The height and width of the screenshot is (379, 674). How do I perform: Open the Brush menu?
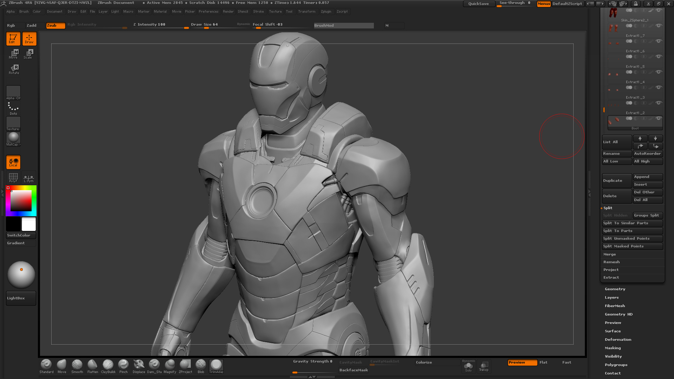[24, 12]
